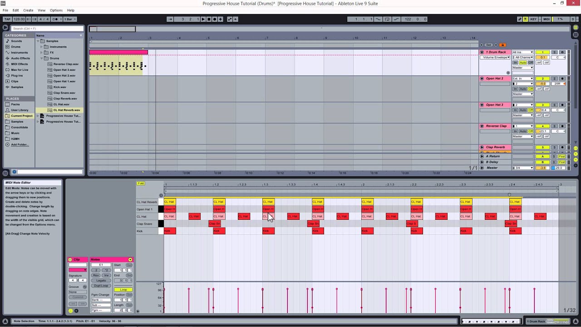Open Max for Live category

pyautogui.click(x=20, y=69)
